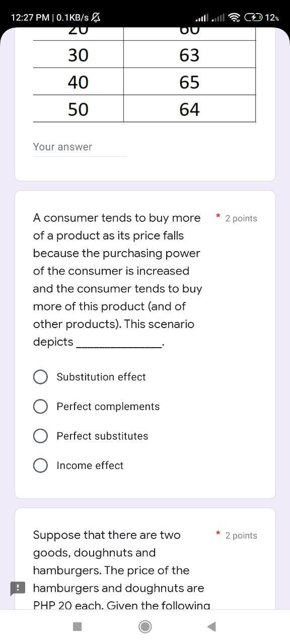
Task: Select the "Substitution effect" option
Action: 40,376
